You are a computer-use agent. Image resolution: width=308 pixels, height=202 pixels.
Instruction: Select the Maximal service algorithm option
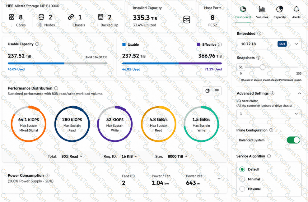[x=242, y=189]
